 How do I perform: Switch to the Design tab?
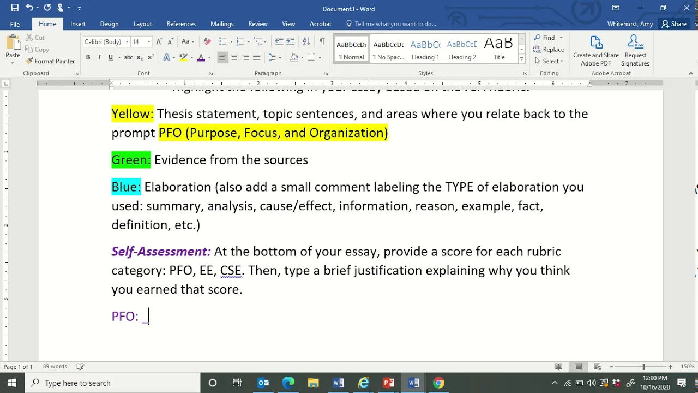(x=109, y=24)
